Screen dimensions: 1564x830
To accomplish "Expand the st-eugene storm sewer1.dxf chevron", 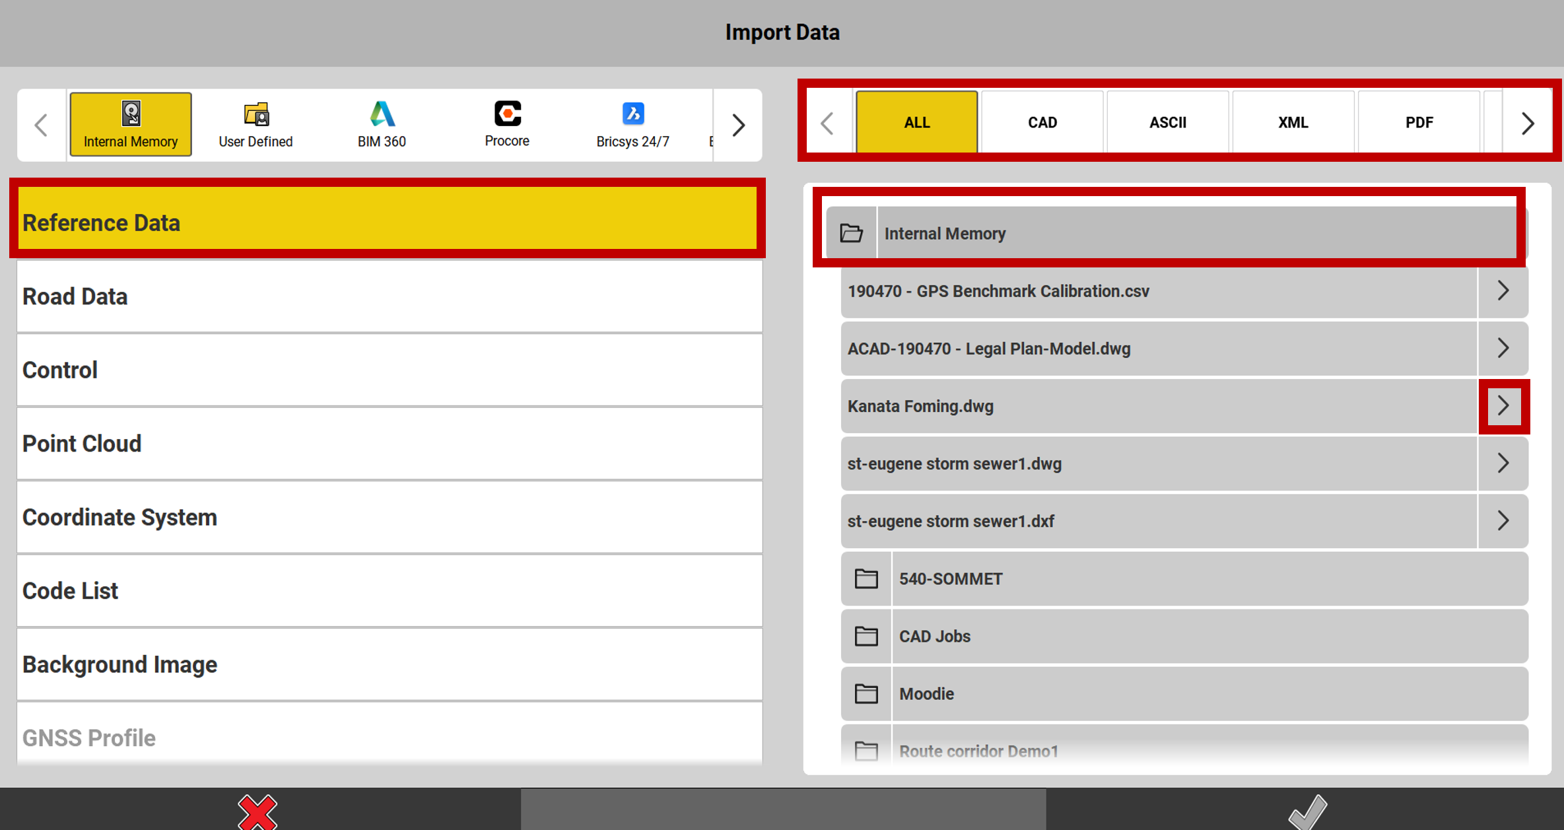I will (x=1503, y=521).
